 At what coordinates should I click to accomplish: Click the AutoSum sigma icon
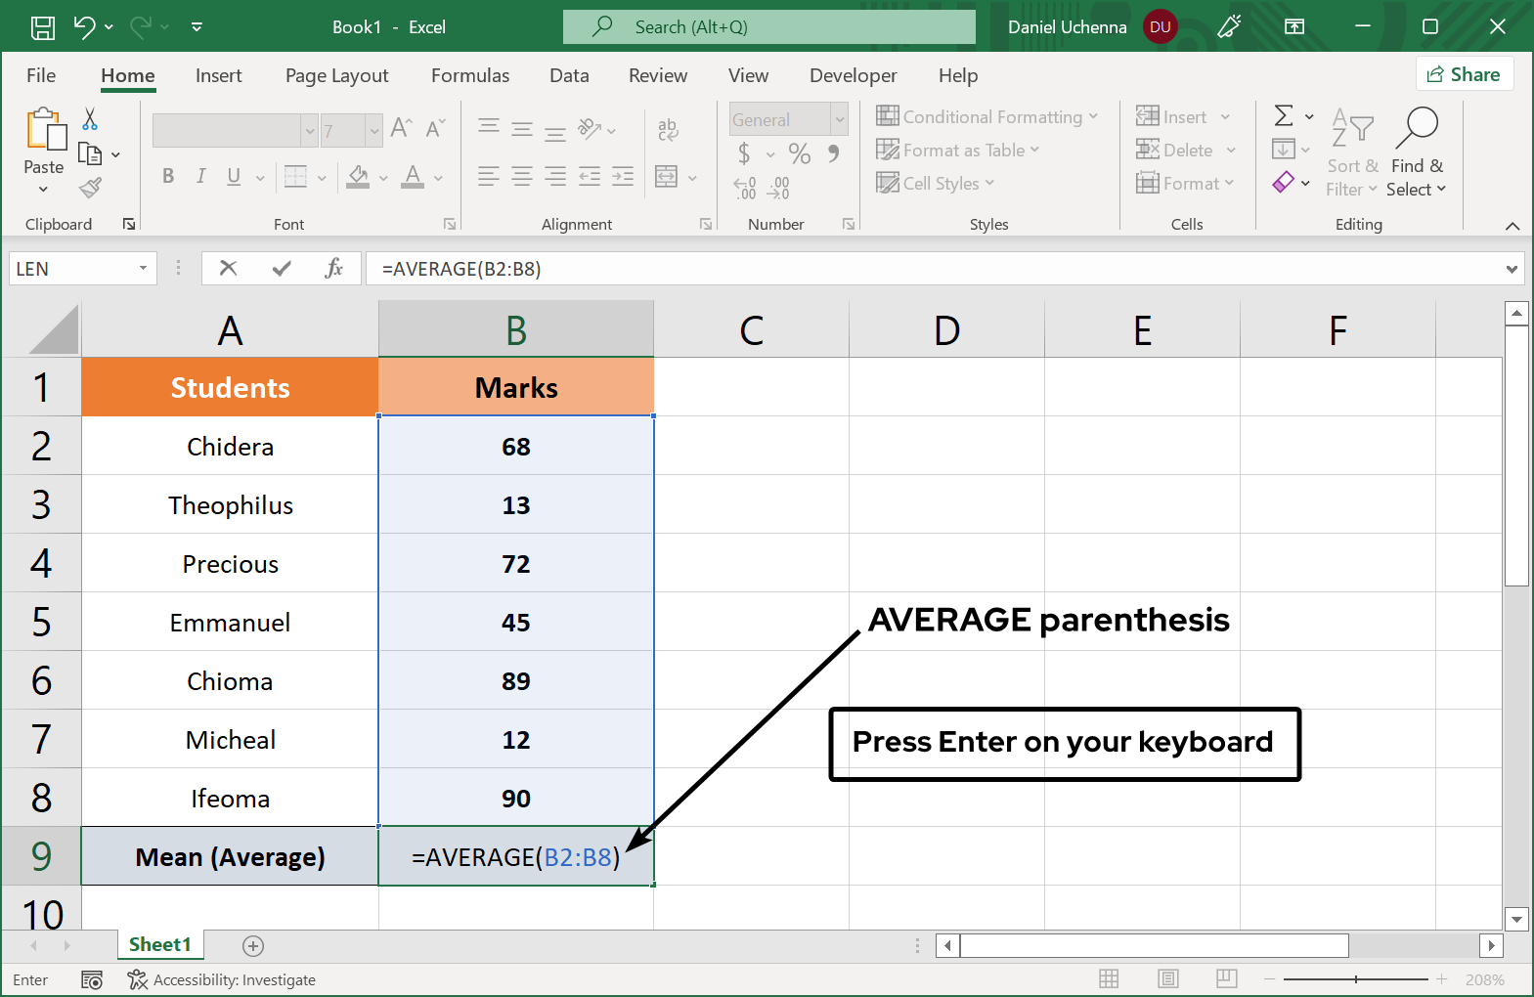tap(1284, 116)
